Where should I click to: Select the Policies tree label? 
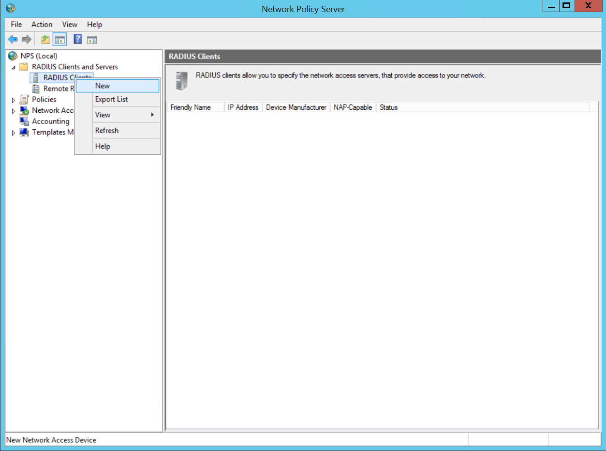click(44, 99)
